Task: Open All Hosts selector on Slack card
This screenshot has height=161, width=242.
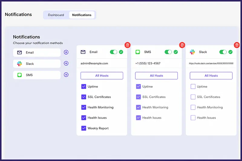Action: click(x=211, y=76)
